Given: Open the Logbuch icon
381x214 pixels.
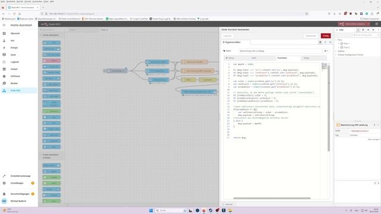Looking at the screenshot, I should pyautogui.click(x=4, y=62).
